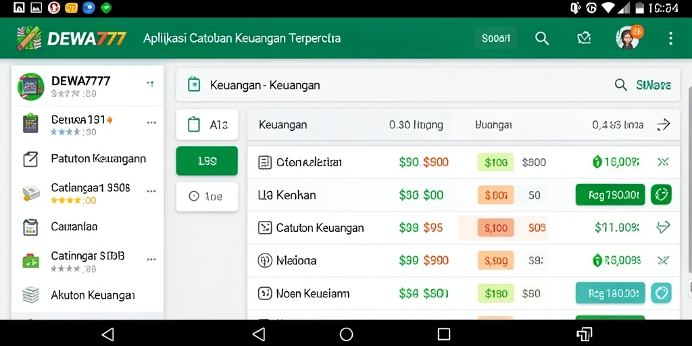The width and height of the screenshot is (692, 346).
Task: Click the Akuton Keuangan stacked papers icon
Action: pos(30,295)
